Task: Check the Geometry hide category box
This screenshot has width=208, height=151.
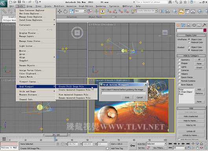Action: tap(179, 60)
